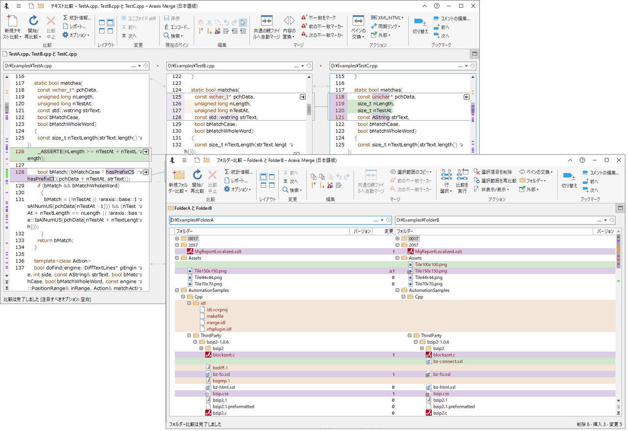
Task: Click 次の不一致マーカー in text comparison window
Action: pyautogui.click(x=322, y=35)
